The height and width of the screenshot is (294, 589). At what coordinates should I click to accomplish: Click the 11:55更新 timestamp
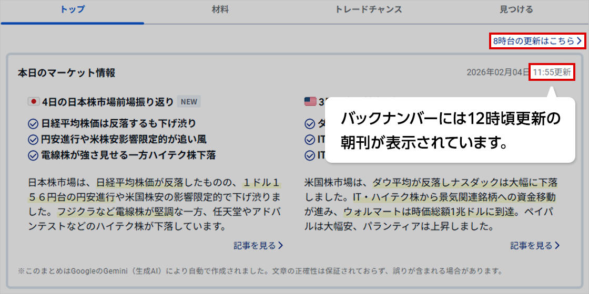(x=552, y=72)
